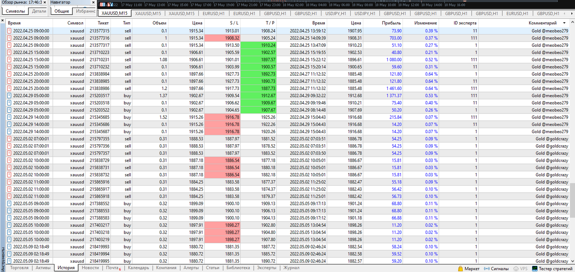575x272 pixels.
Task: Open Сигналы from the status bar
Action: tap(496, 268)
